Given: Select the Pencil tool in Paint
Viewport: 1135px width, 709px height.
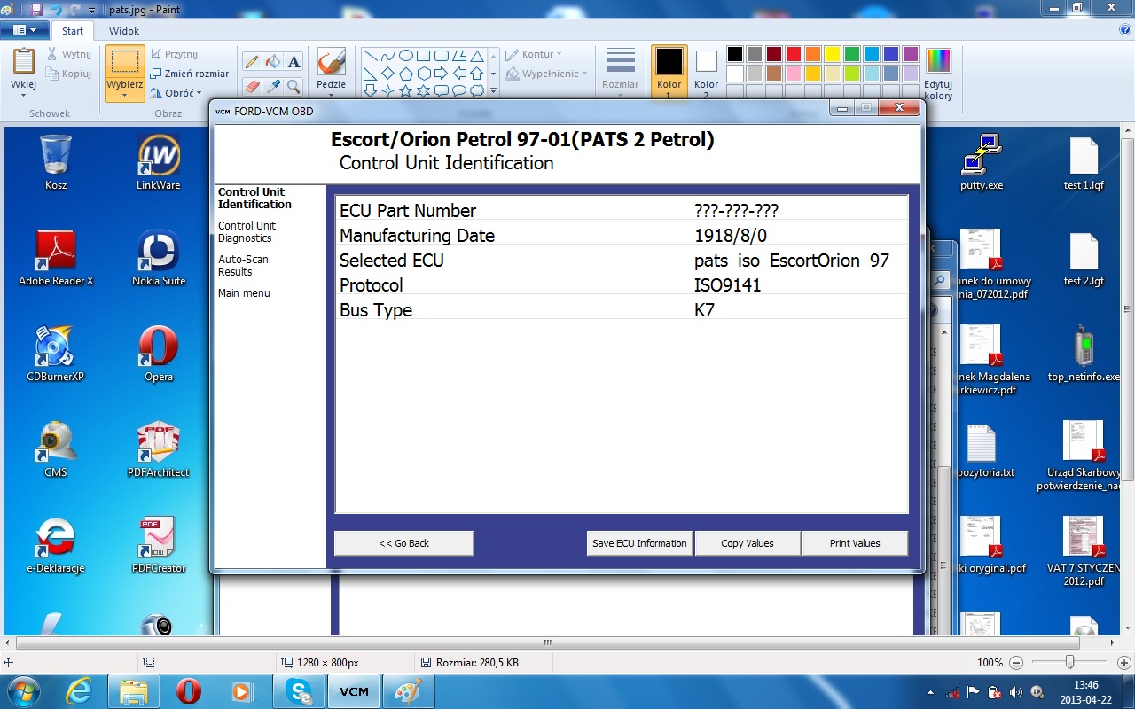Looking at the screenshot, I should [x=252, y=62].
